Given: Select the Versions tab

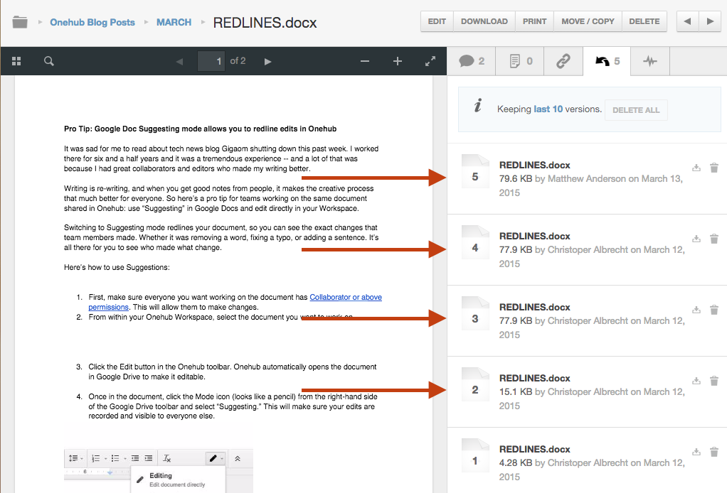Looking at the screenshot, I should 607,61.
